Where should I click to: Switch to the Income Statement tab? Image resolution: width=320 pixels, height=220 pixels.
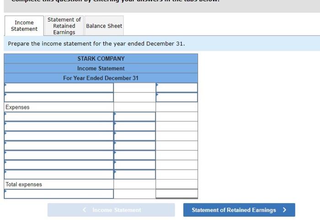(x=24, y=26)
